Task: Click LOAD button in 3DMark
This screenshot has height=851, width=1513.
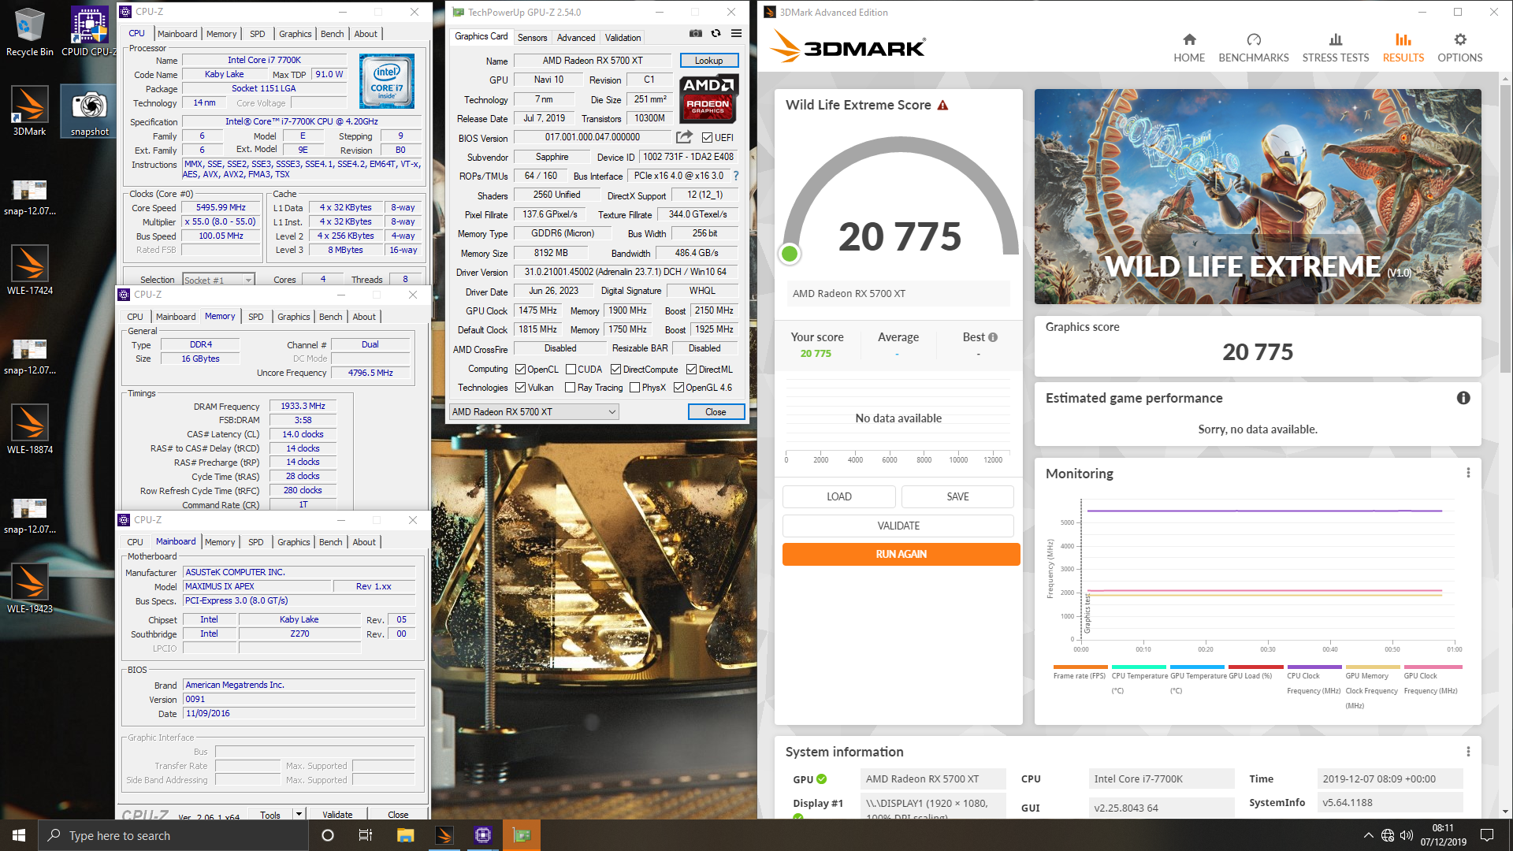Action: click(x=838, y=496)
